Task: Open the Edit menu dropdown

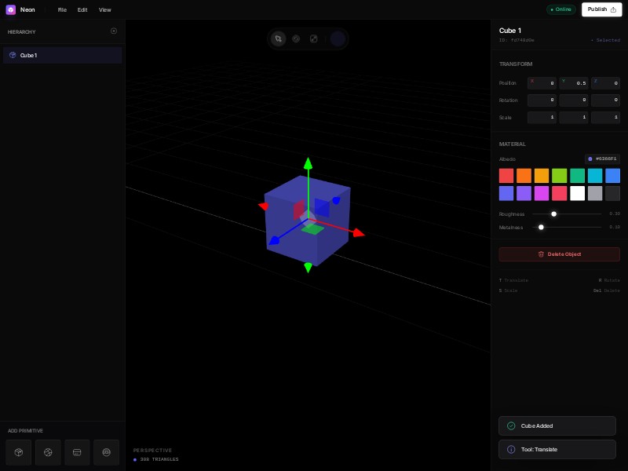Action: [x=82, y=10]
